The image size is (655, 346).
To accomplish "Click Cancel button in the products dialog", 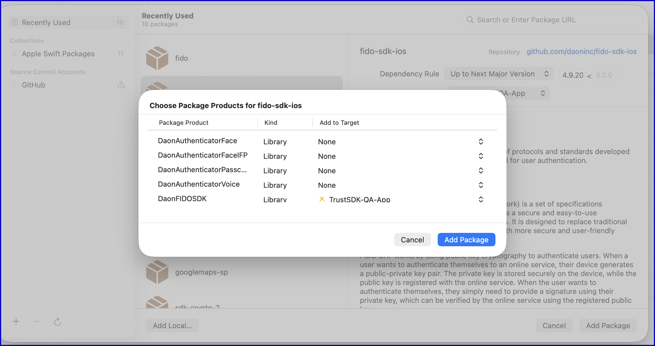I will 412,240.
